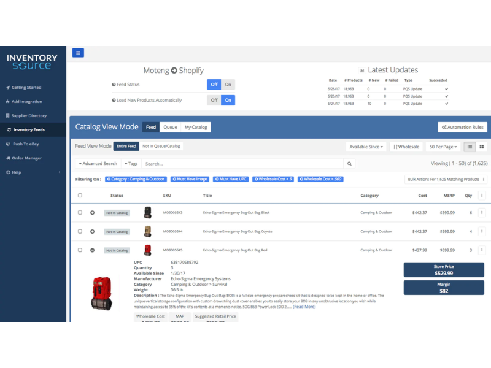The image size is (491, 368).
Task: Turn automatic product loading Off
Action: (214, 100)
